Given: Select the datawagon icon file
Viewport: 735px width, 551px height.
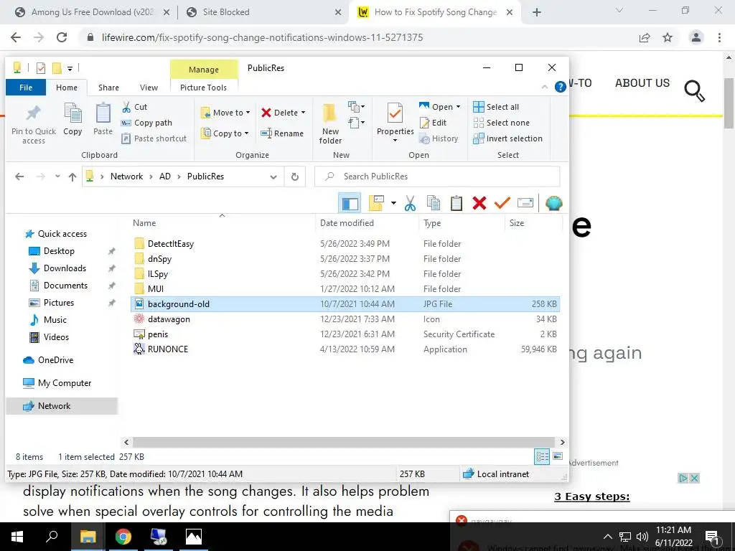Looking at the screenshot, I should pyautogui.click(x=169, y=319).
